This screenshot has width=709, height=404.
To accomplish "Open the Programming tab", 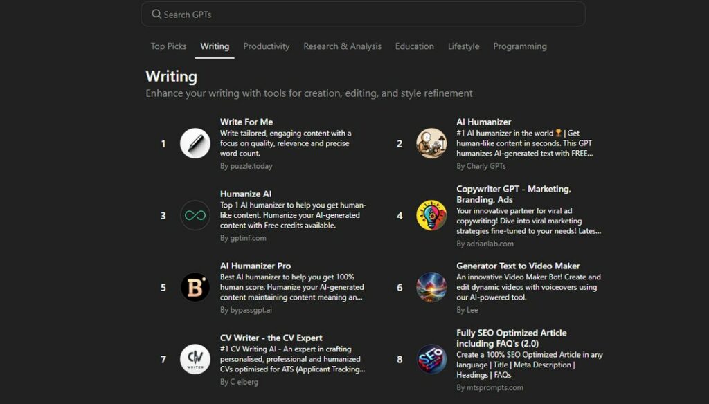I will [520, 46].
